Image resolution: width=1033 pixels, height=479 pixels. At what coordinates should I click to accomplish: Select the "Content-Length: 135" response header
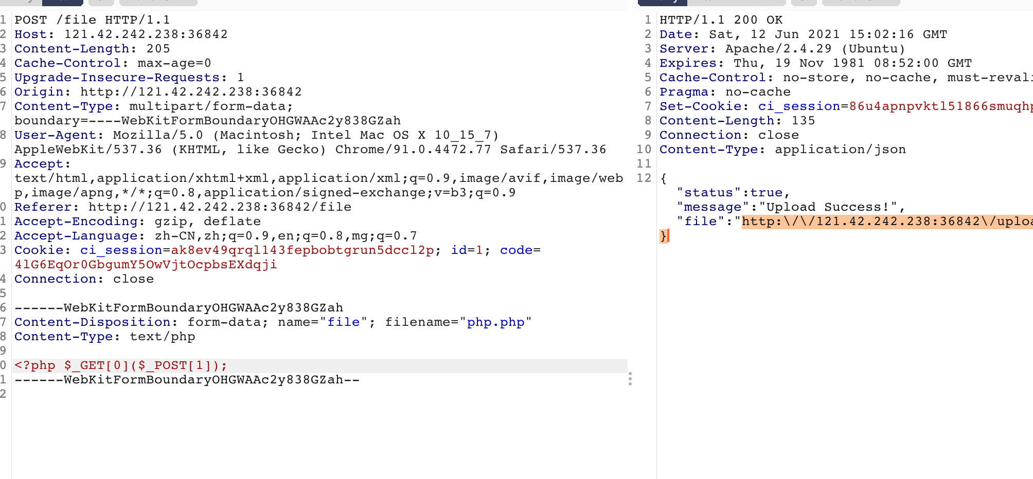tap(737, 121)
